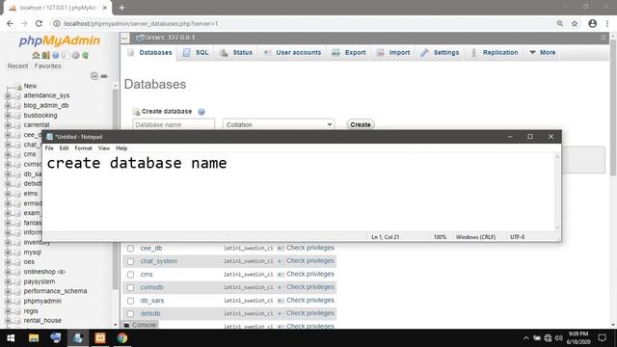Open Notepad's Edit menu
This screenshot has width=617, height=347.
click(x=64, y=148)
